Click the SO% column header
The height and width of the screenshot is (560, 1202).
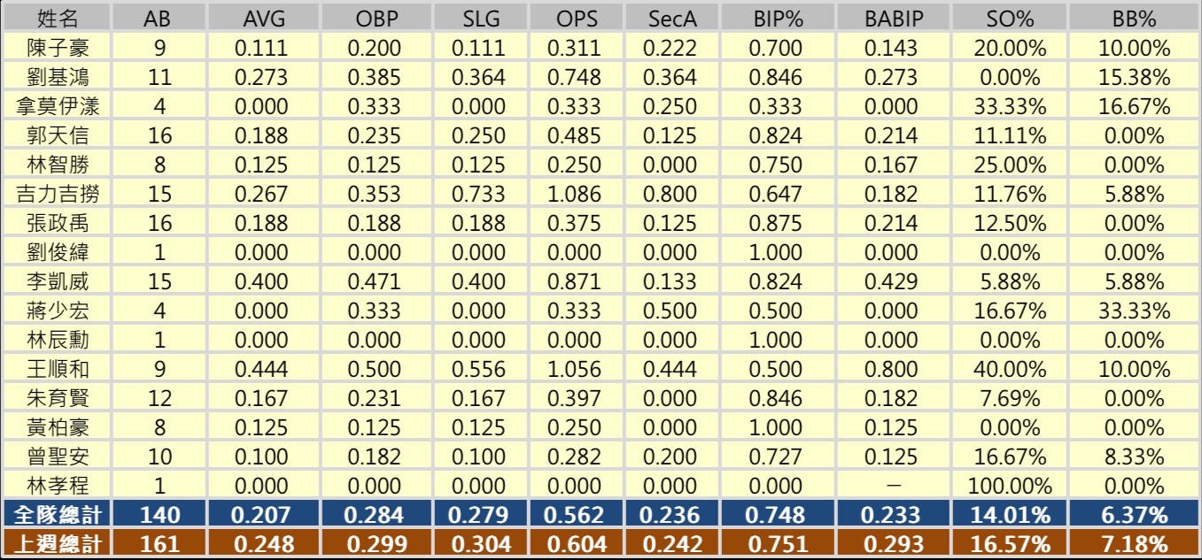pos(1008,18)
